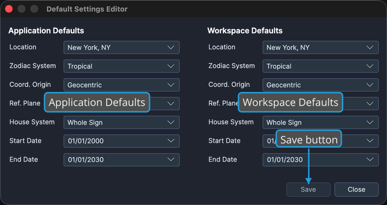Open Workspace Defaults End Date dropdown

pos(320,160)
